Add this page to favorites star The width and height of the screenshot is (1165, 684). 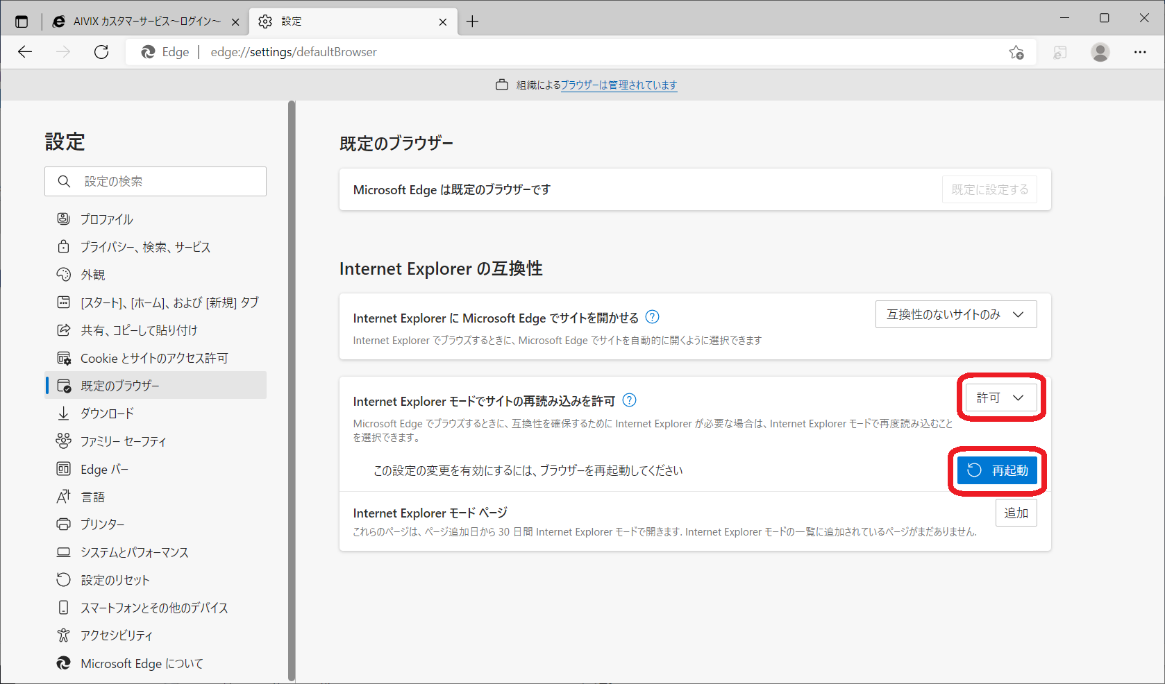click(1016, 52)
